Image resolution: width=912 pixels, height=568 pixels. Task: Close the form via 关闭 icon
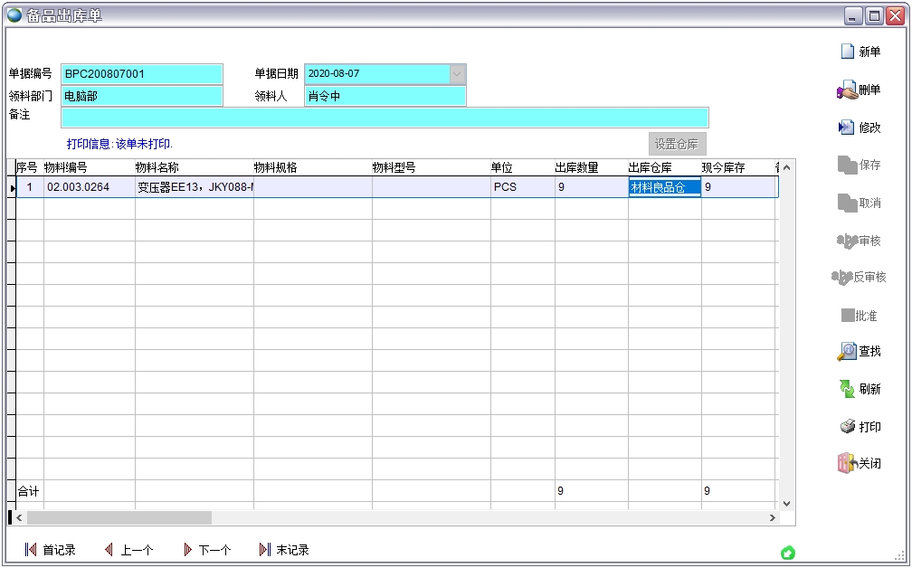pyautogui.click(x=847, y=463)
